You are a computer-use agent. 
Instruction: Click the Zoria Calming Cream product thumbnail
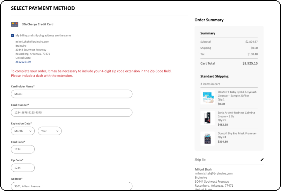click(207, 118)
